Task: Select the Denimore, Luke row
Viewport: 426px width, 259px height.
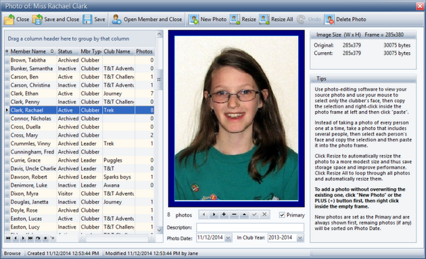Action: coord(80,185)
